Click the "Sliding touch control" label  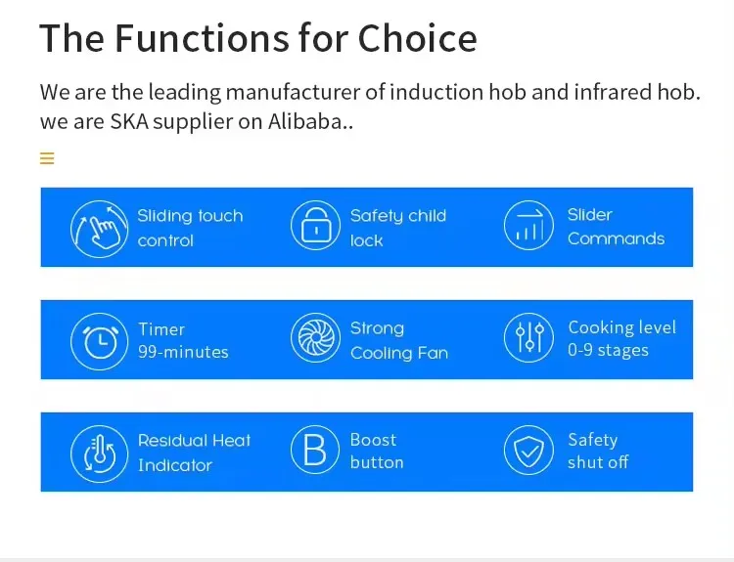point(190,228)
